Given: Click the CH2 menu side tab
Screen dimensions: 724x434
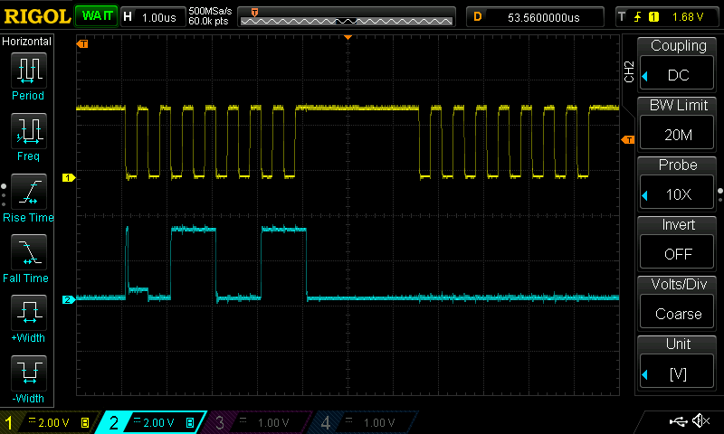Looking at the screenshot, I should tap(629, 71).
